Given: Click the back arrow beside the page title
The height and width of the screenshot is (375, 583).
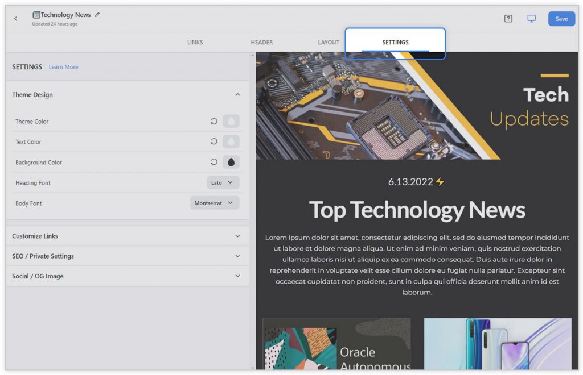Looking at the screenshot, I should point(15,18).
